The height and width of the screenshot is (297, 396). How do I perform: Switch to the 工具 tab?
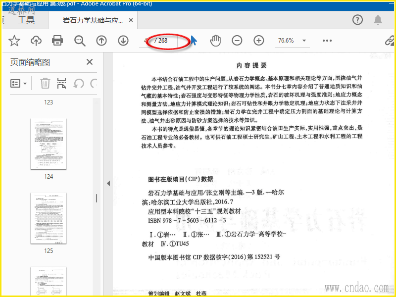[x=26, y=20]
